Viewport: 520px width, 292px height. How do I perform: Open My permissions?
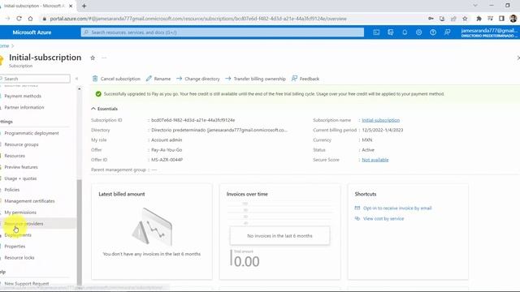click(20, 213)
